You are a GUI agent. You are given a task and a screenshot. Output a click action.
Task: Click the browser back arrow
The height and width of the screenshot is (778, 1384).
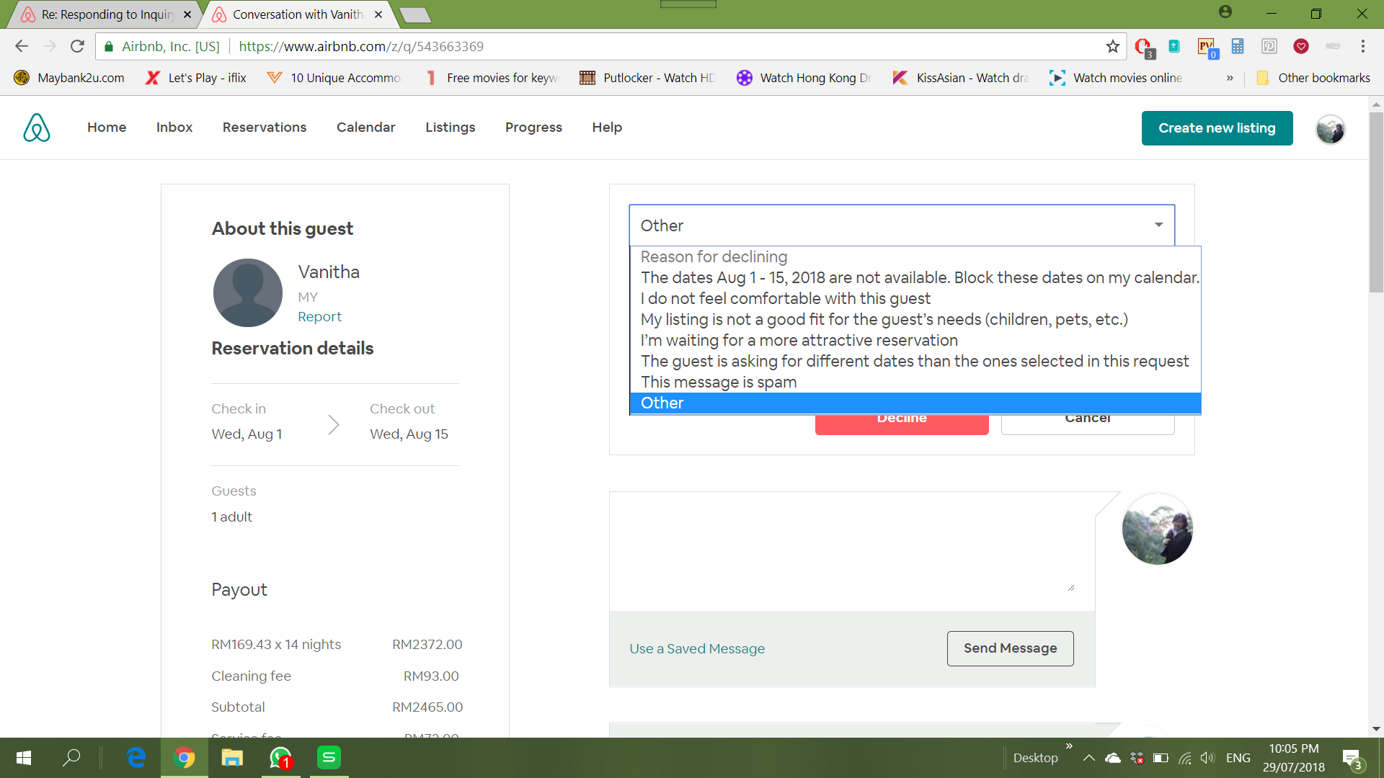click(x=22, y=47)
